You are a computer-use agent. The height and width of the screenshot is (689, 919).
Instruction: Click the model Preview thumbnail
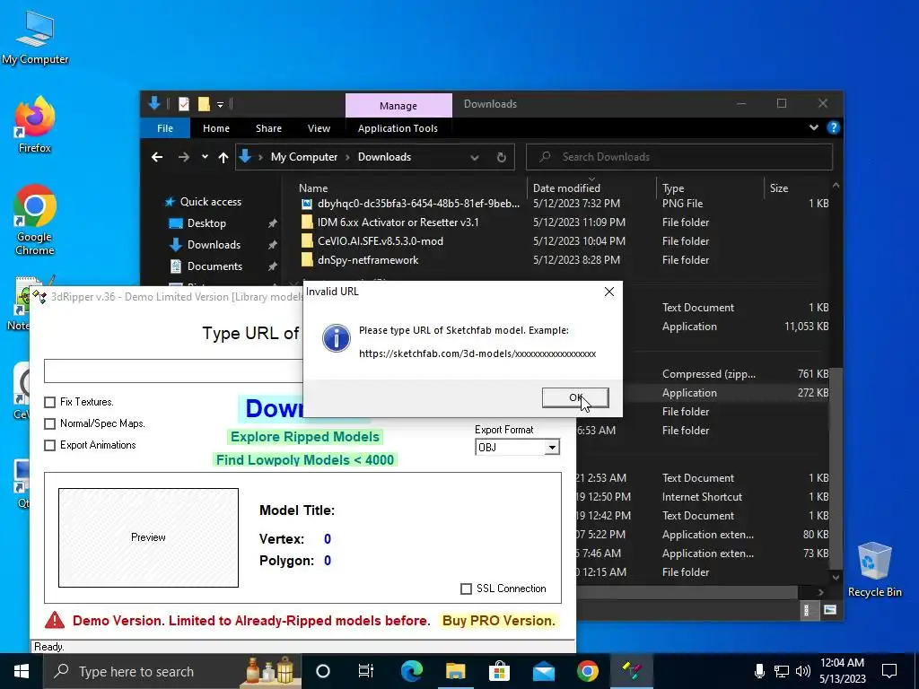coord(148,537)
